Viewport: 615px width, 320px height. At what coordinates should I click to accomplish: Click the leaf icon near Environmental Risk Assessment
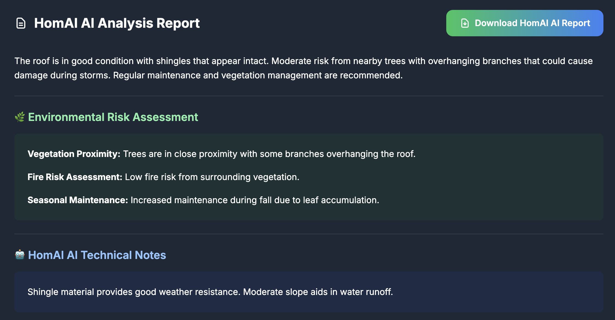[20, 117]
